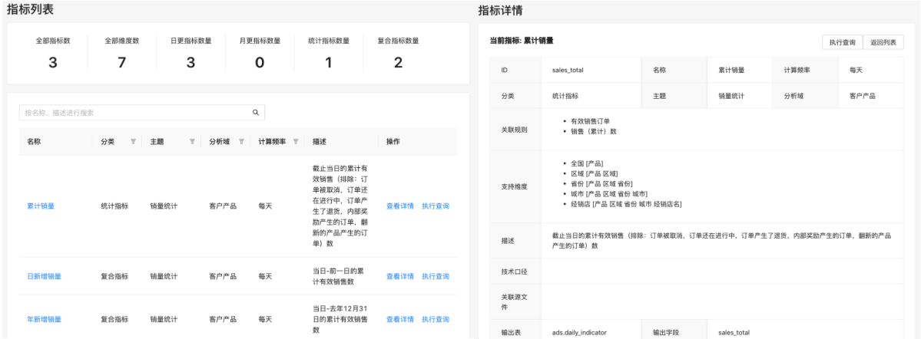
Task: Open the 主题 column filter icon
Action: pyautogui.click(x=192, y=142)
